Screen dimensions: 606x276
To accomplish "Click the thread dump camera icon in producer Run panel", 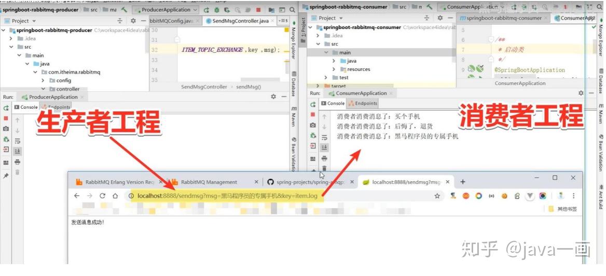I will pos(6,129).
